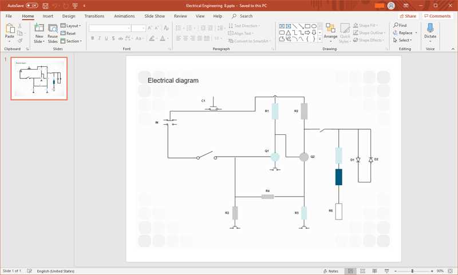Click the Increase Font Size icon

tap(150, 28)
